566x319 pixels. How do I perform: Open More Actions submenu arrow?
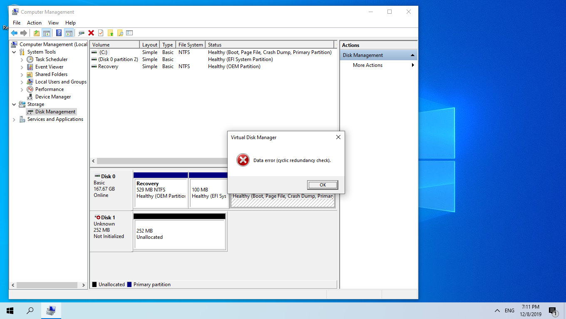(413, 65)
